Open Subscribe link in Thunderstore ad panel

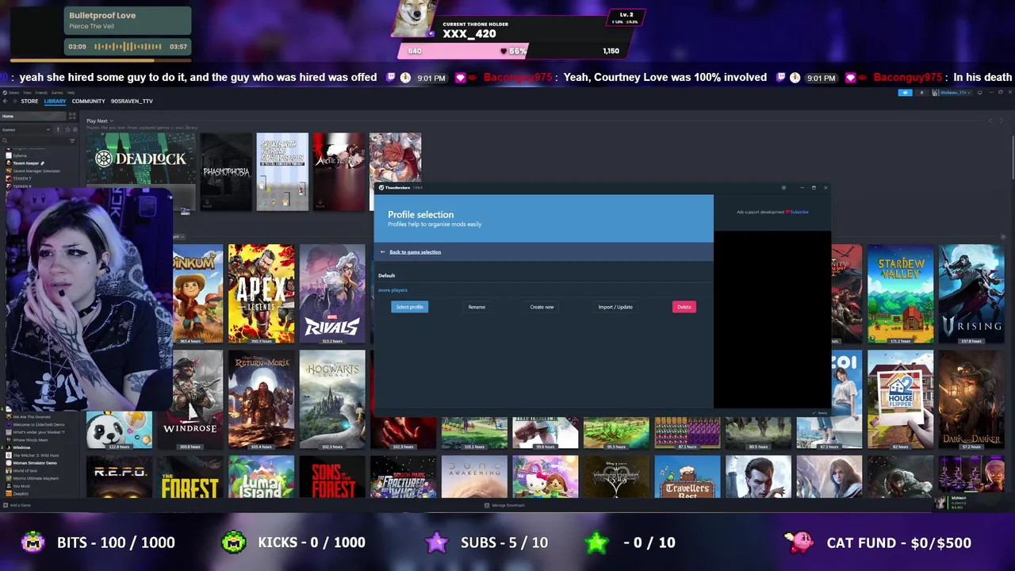click(799, 212)
